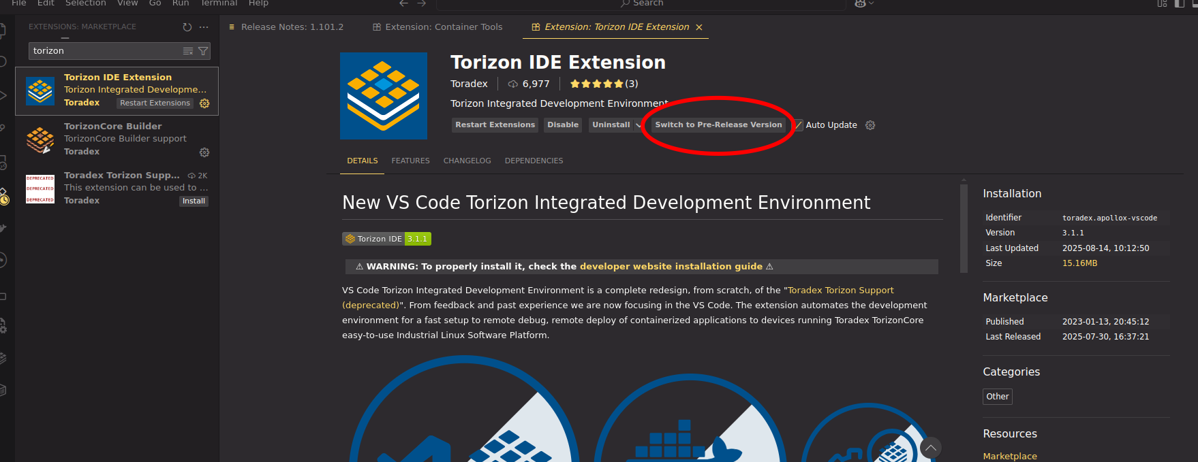Open the Selection menu
The height and width of the screenshot is (462, 1198).
pos(86,3)
